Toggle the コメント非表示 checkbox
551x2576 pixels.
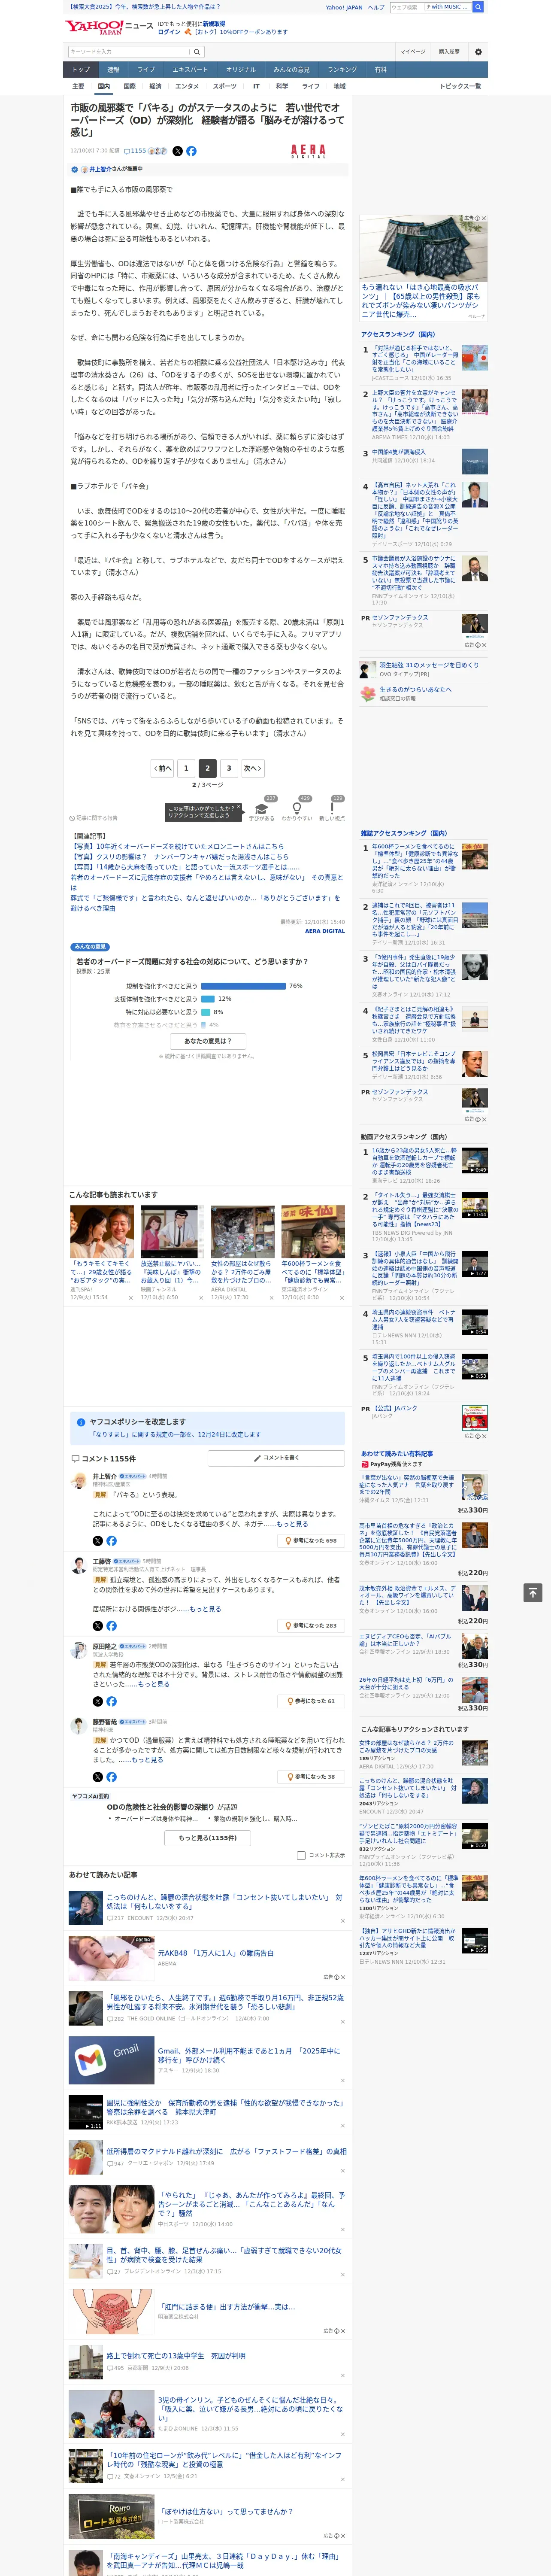(x=300, y=1855)
